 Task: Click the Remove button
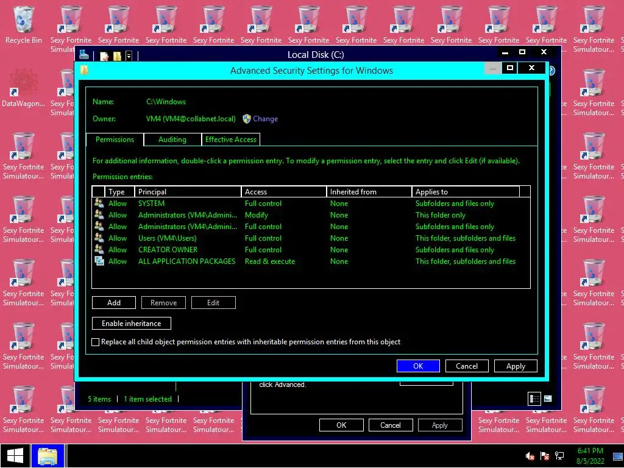163,302
